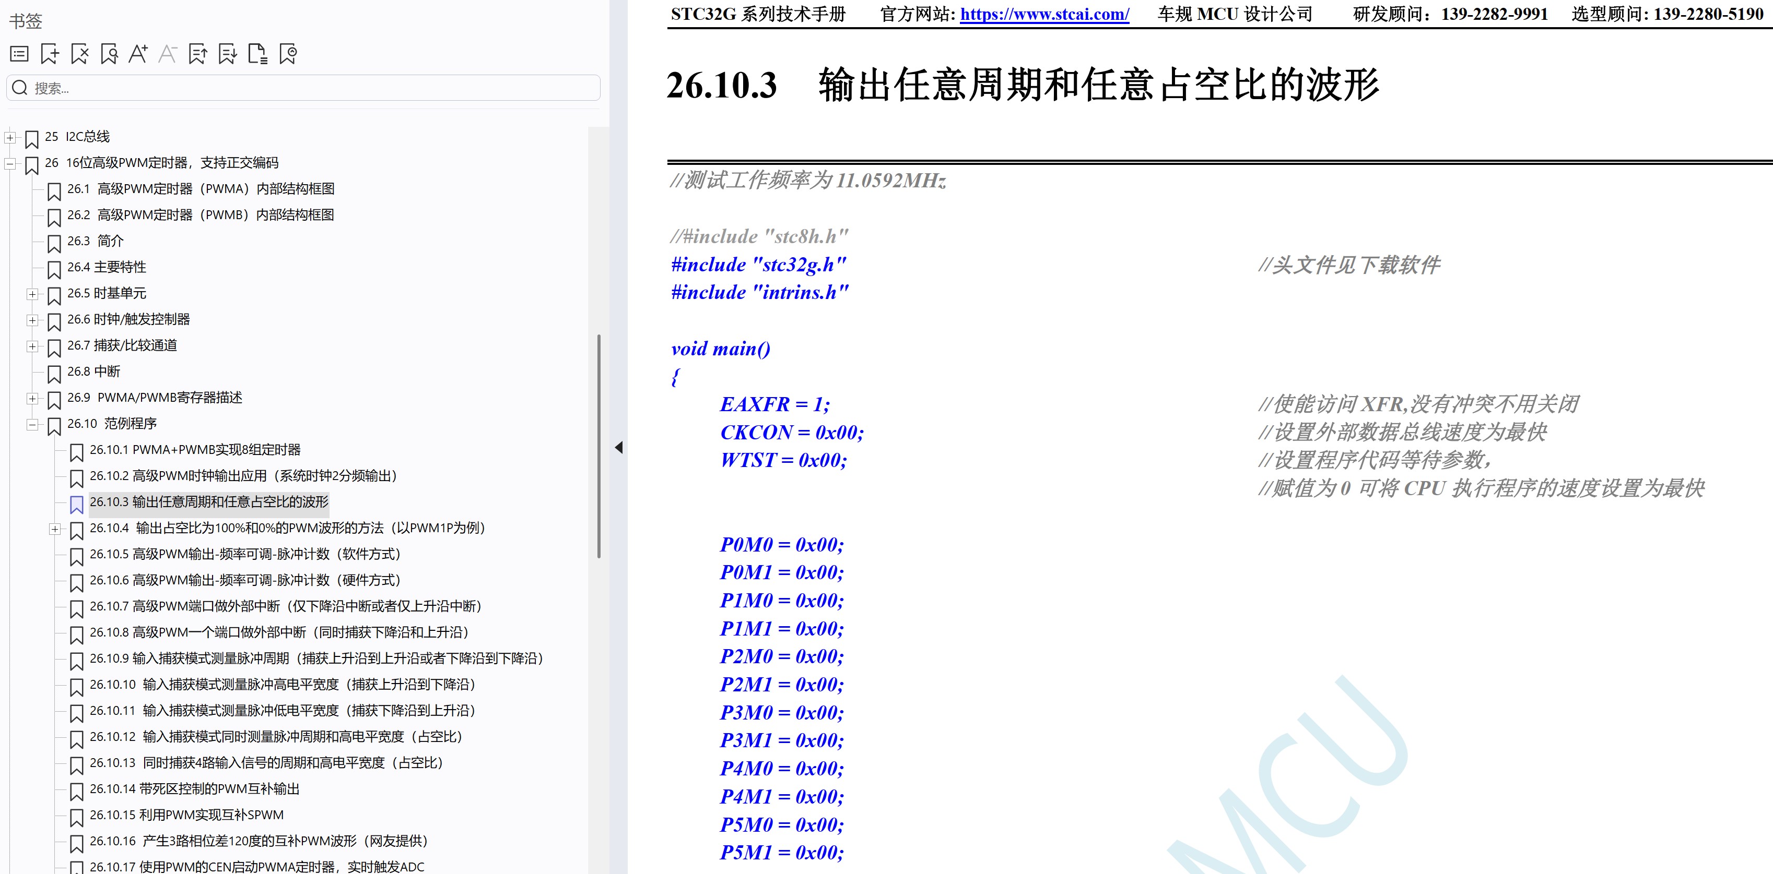Increase bookmark font size (A+)
The height and width of the screenshot is (874, 1773).
click(x=138, y=54)
